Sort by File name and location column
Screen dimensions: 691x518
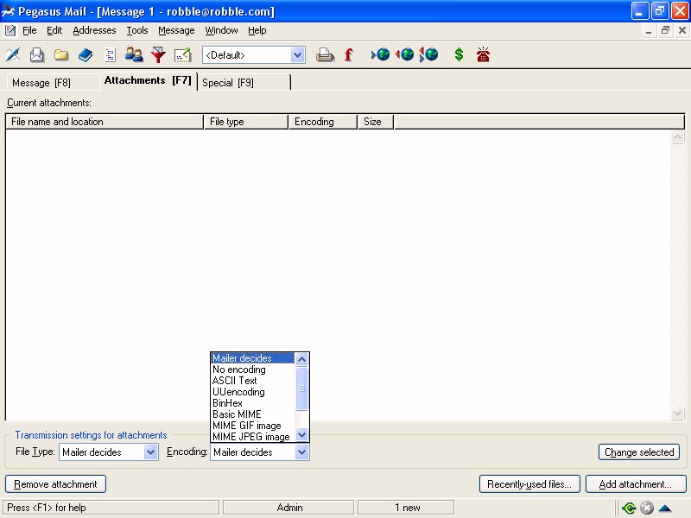105,122
